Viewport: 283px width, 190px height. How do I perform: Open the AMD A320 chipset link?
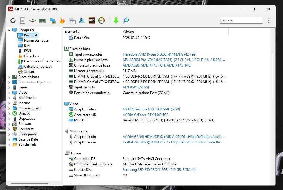coord(157,65)
